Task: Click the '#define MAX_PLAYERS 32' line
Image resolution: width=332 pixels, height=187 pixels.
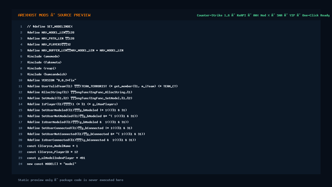Action: coord(49,44)
